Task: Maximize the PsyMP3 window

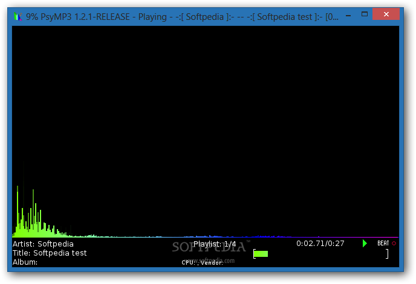Action: tap(365, 14)
